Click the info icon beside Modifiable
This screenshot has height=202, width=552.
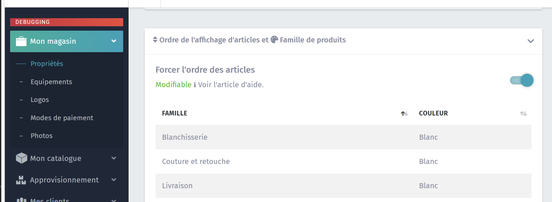point(195,85)
